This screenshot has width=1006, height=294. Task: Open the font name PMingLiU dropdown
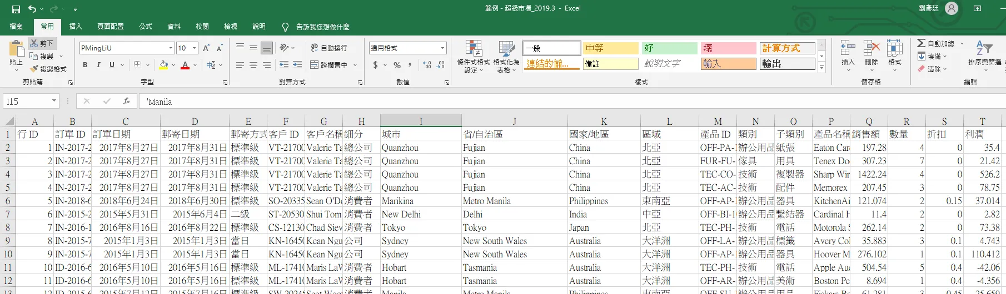(171, 48)
